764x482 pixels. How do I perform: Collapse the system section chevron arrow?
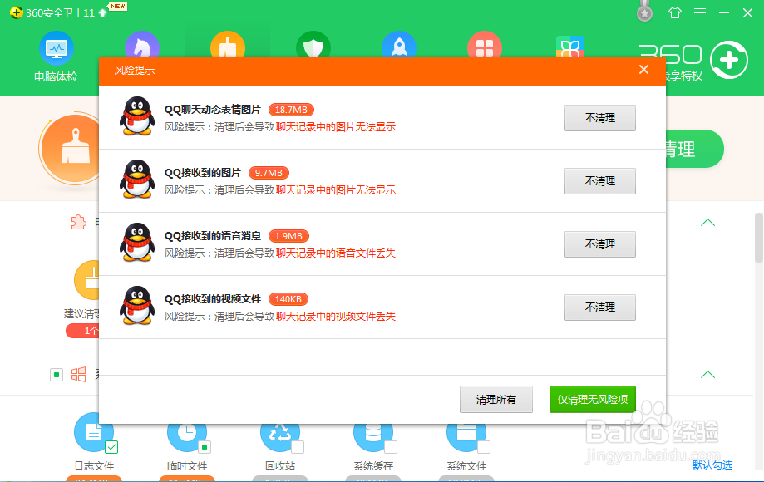[x=707, y=375]
